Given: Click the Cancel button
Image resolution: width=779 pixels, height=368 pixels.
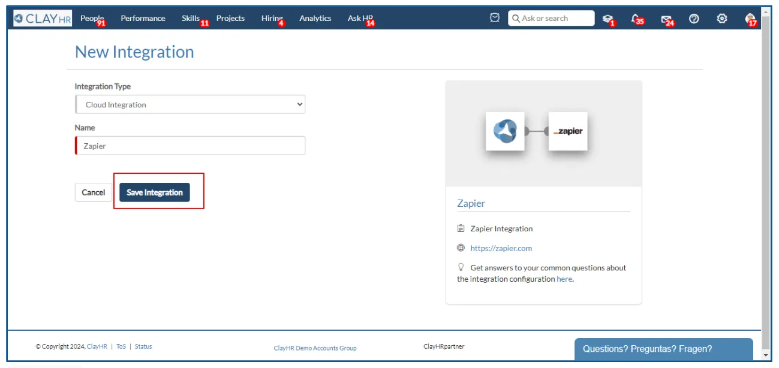Looking at the screenshot, I should (x=94, y=192).
